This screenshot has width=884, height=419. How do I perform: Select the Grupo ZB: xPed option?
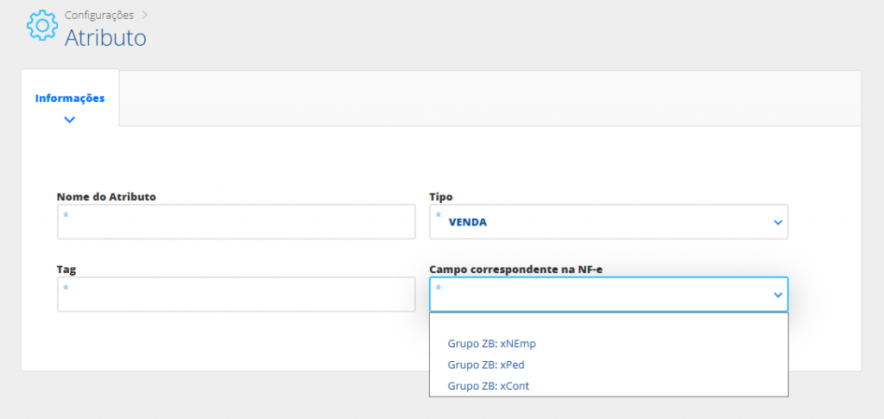pyautogui.click(x=487, y=365)
